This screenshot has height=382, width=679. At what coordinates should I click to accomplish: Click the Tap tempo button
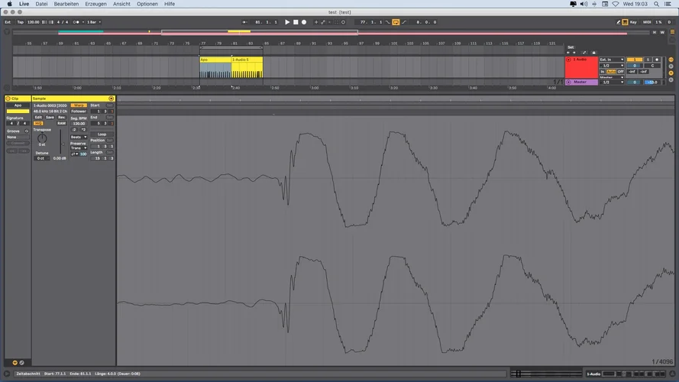coord(21,22)
